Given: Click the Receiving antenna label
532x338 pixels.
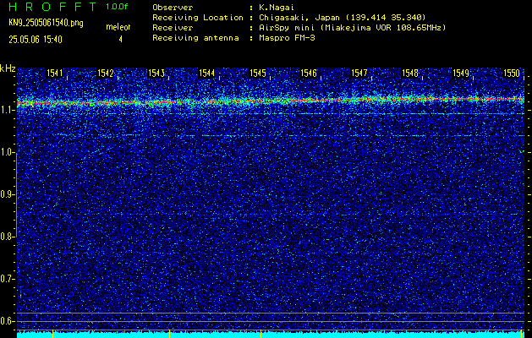Looking at the screenshot, I should 195,38.
